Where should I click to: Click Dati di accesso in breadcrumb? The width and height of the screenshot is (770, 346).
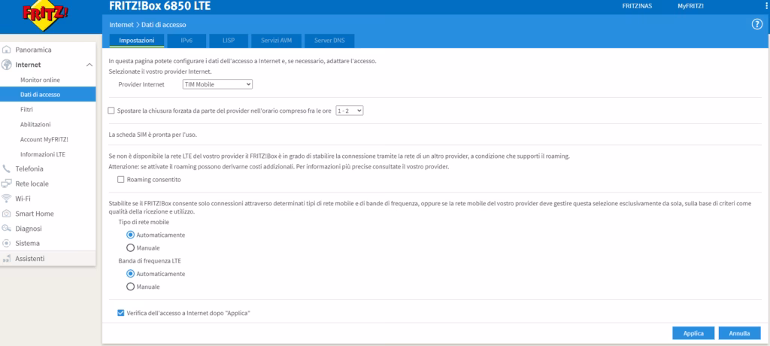163,25
